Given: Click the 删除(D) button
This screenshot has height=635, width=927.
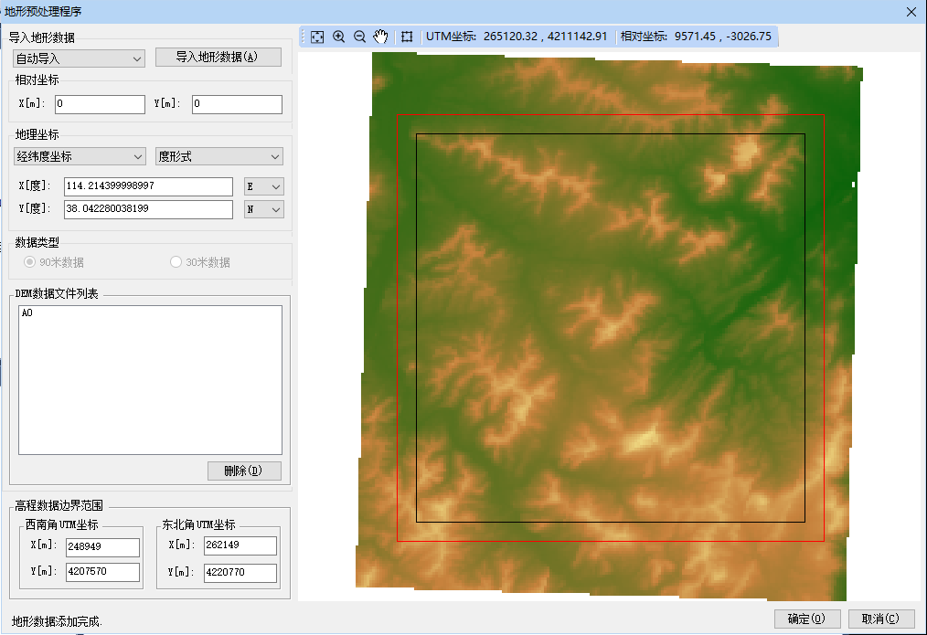Looking at the screenshot, I should click(x=244, y=471).
